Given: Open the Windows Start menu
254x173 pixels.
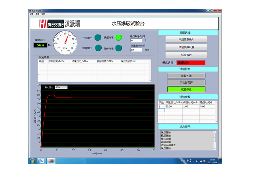Looking at the screenshot, I should 32,161.
